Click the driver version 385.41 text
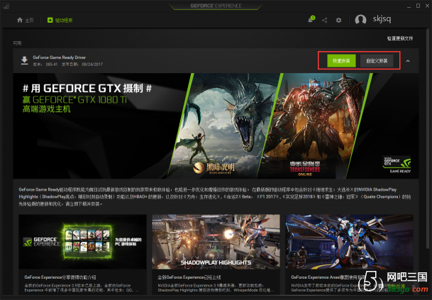Image resolution: width=432 pixels, height=300 pixels. (x=45, y=65)
